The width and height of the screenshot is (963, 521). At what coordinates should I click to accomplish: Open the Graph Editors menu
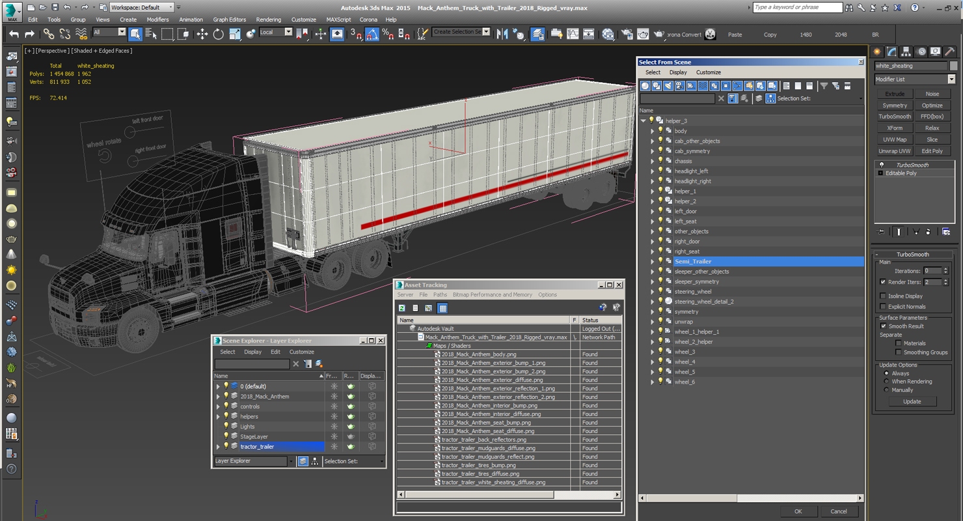(230, 20)
